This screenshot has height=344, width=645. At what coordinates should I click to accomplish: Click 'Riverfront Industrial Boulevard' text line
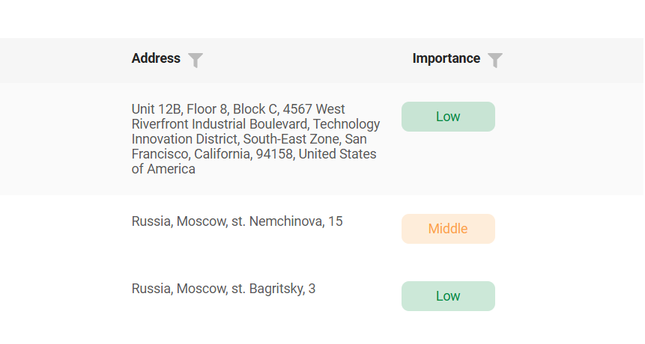click(219, 124)
